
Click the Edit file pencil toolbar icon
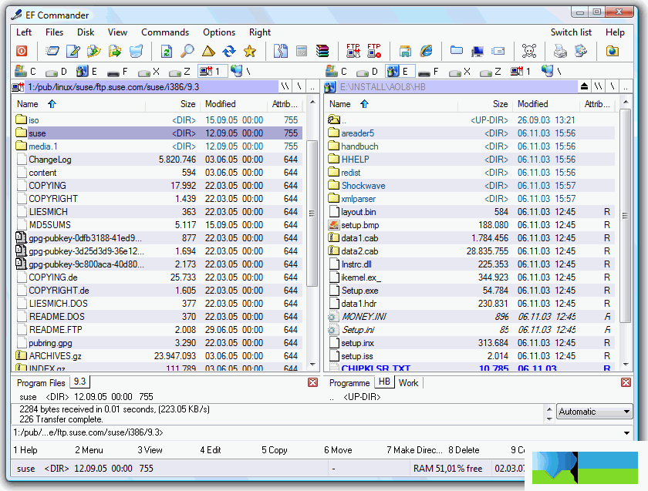pyautogui.click(x=73, y=51)
